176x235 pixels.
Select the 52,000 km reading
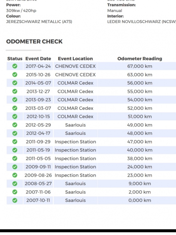tap(140, 108)
